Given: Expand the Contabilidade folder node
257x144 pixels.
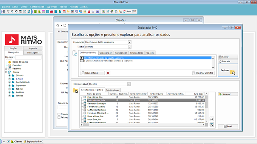Looking at the screenshot, I should tap(9, 82).
